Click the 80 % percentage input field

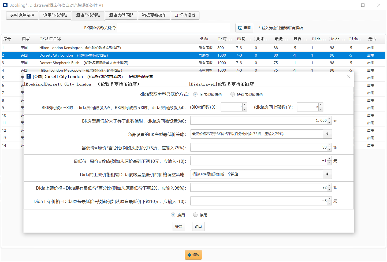[x=259, y=147]
